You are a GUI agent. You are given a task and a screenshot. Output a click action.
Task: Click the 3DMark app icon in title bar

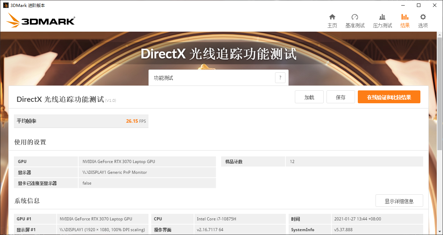tap(6, 5)
